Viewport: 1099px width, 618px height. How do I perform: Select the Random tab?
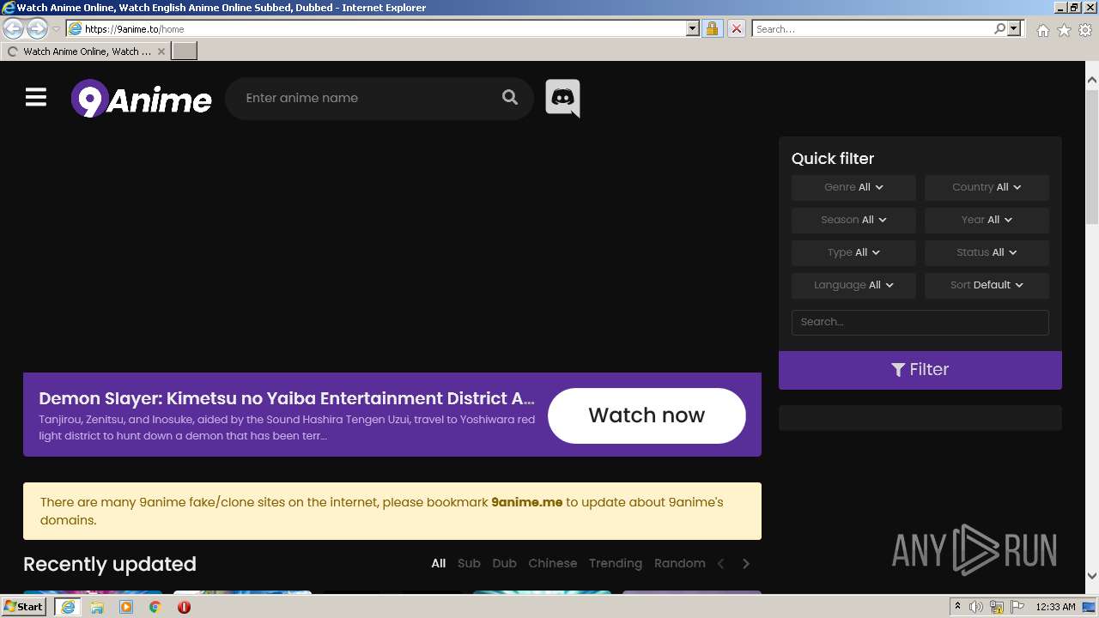coord(680,564)
